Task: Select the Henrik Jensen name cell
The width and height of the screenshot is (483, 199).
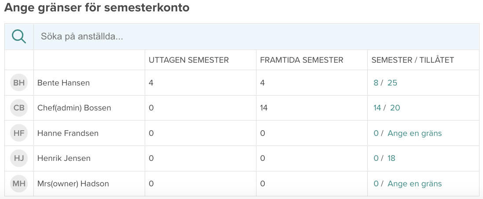Action: pyautogui.click(x=64, y=158)
